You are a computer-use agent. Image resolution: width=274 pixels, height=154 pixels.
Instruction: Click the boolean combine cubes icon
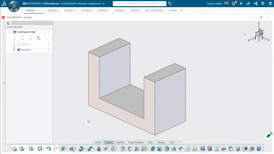153,149
